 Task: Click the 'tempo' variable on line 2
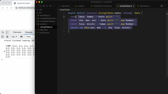pyautogui.click(x=90, y=17)
